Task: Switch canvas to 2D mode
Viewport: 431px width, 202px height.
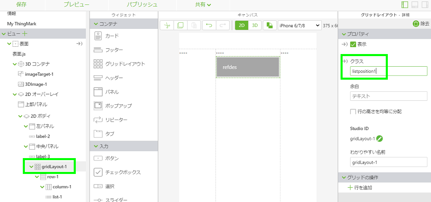Action: pos(242,25)
